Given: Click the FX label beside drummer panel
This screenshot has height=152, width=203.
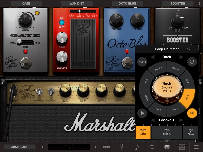Looking at the screenshot, I should 200,53.
